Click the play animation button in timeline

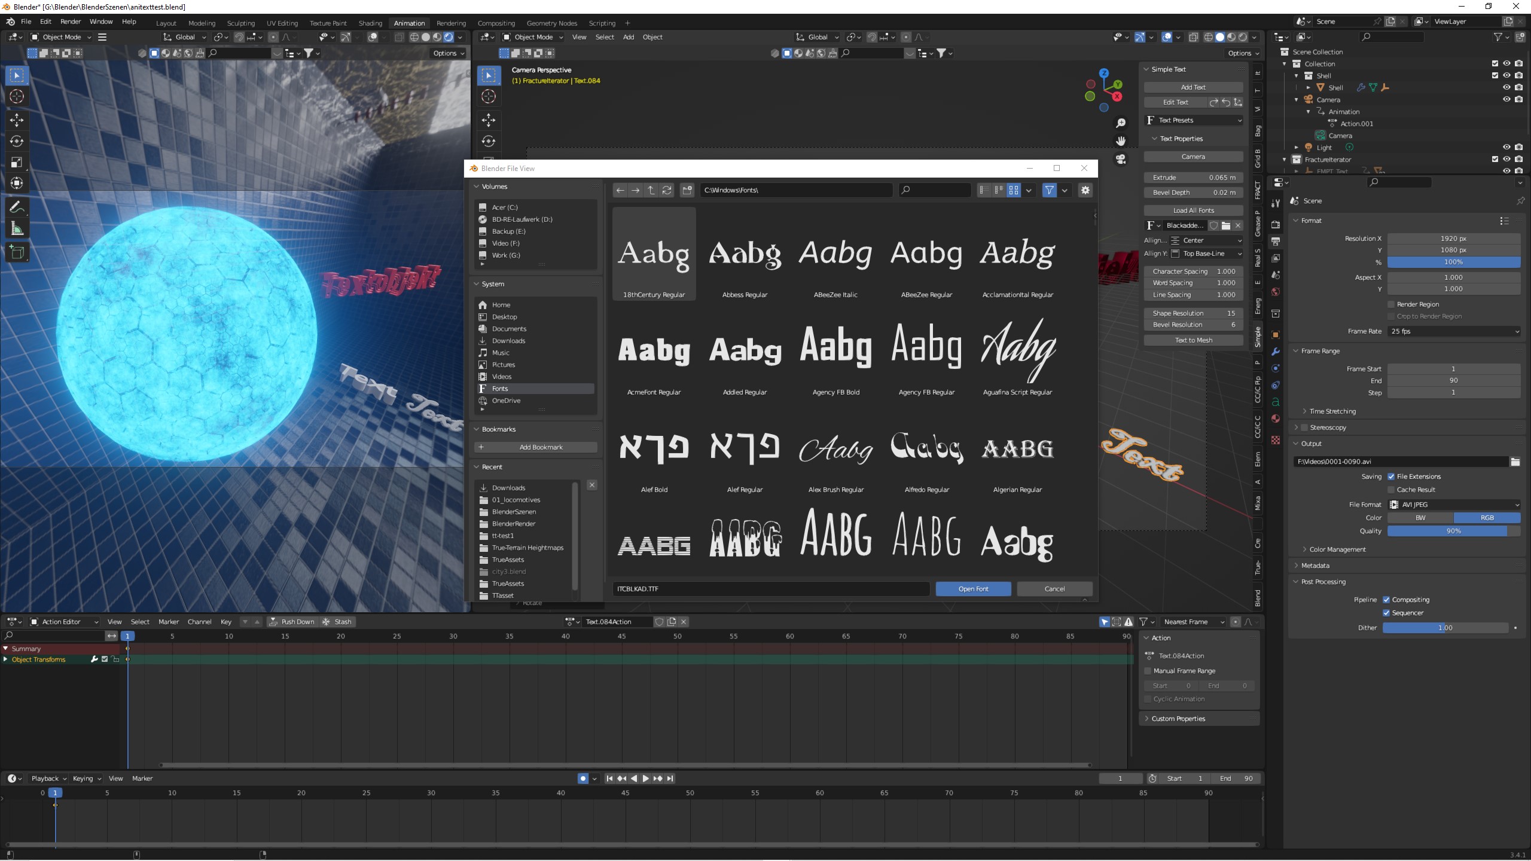coord(645,778)
